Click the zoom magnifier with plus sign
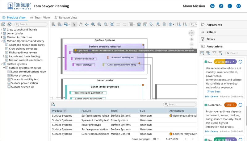This screenshot has height=141, width=247. click(106, 24)
